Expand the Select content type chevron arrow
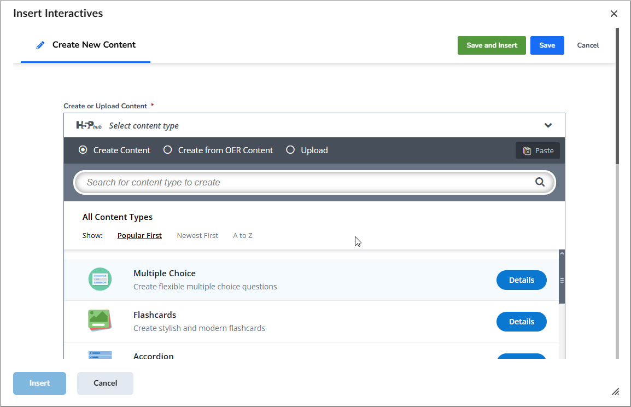The image size is (631, 407). 548,125
